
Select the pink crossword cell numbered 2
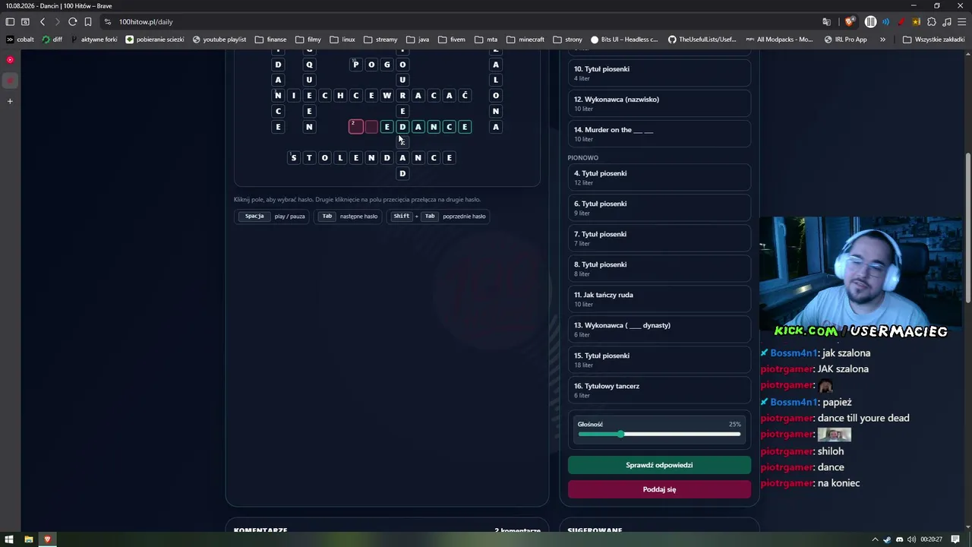point(356,127)
